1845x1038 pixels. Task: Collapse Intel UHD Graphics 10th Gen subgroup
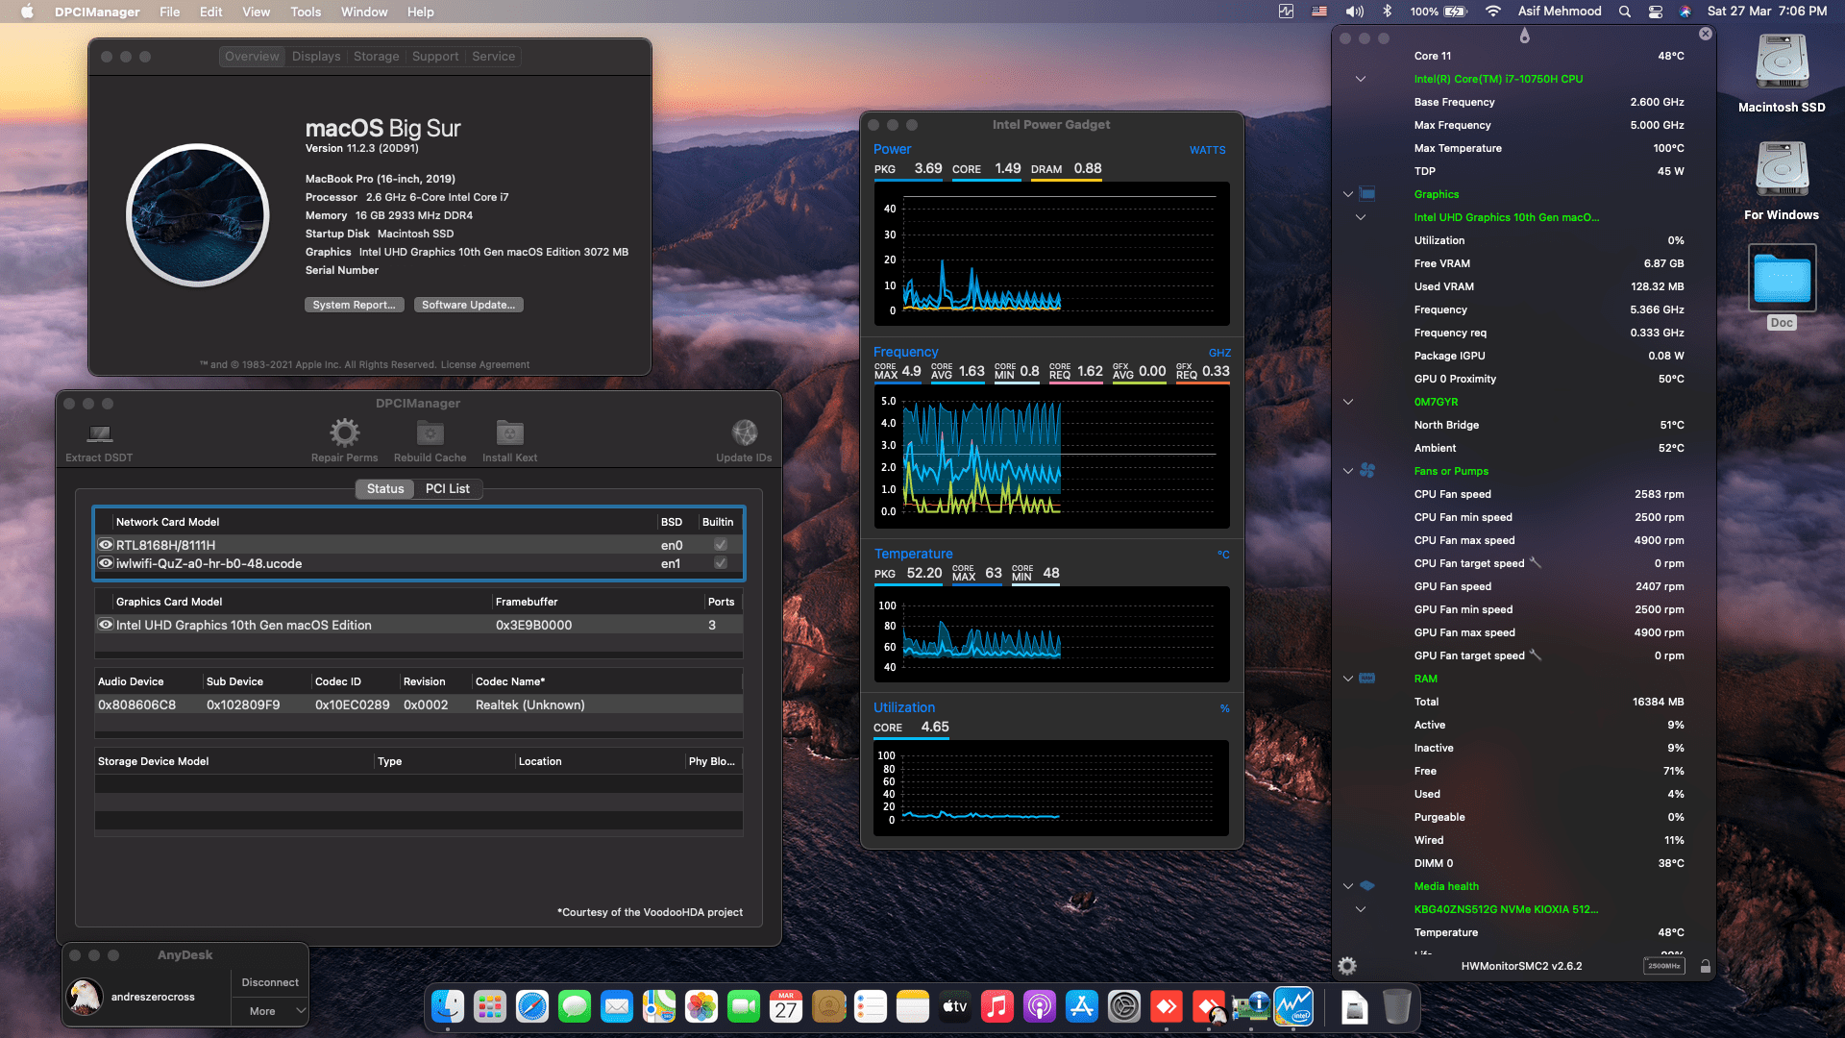1361,217
